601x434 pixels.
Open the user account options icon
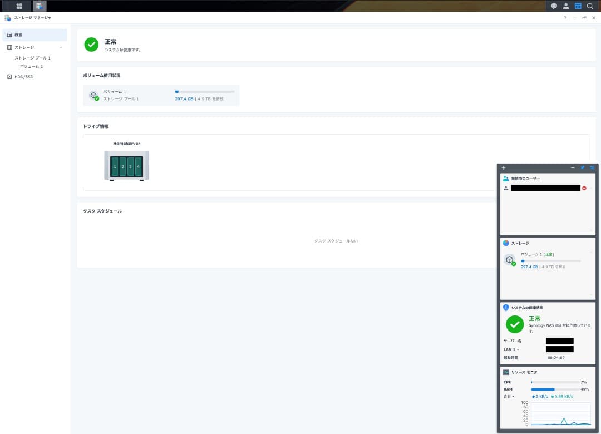tap(566, 6)
